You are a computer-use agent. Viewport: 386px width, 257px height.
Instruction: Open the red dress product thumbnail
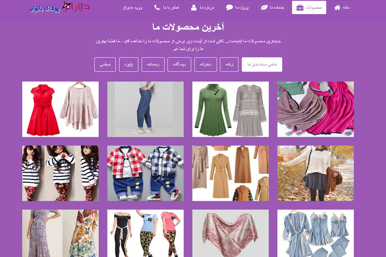[61, 109]
